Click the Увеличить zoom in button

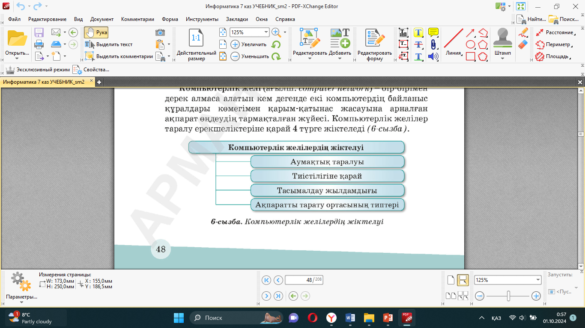[249, 44]
